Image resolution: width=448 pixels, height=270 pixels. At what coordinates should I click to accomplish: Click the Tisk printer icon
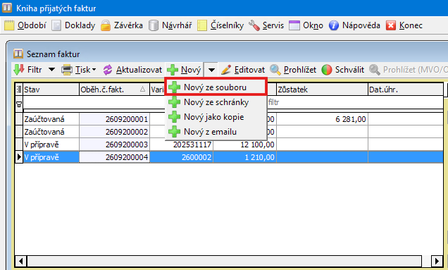point(67,70)
